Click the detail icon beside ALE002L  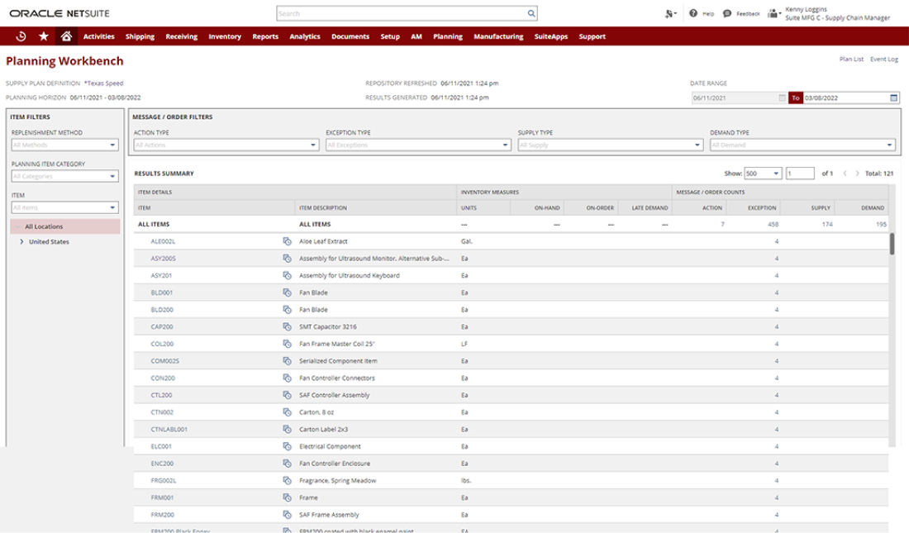click(x=287, y=241)
